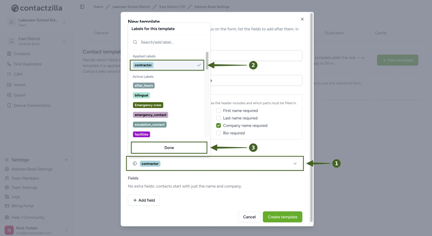The image size is (432, 236).
Task: Enable Last name required checkbox
Action: [x=218, y=118]
